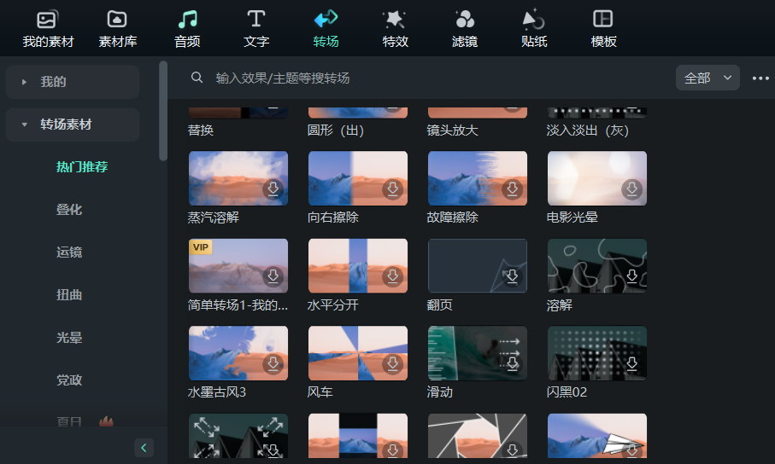Image resolution: width=775 pixels, height=464 pixels.
Task: Select the 转场 transitions tab
Action: click(x=326, y=29)
